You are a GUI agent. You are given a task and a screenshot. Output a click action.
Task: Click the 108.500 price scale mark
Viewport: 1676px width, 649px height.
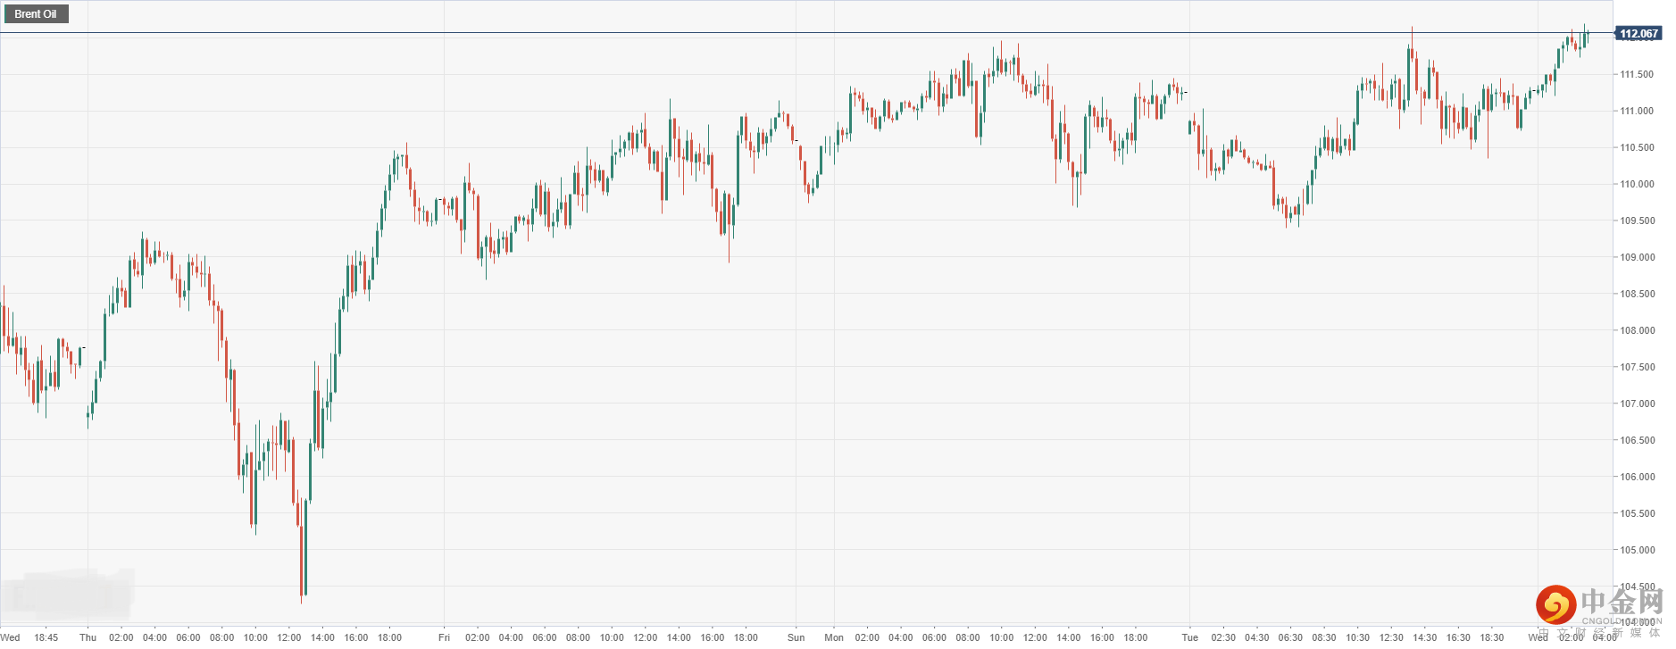tap(1637, 295)
